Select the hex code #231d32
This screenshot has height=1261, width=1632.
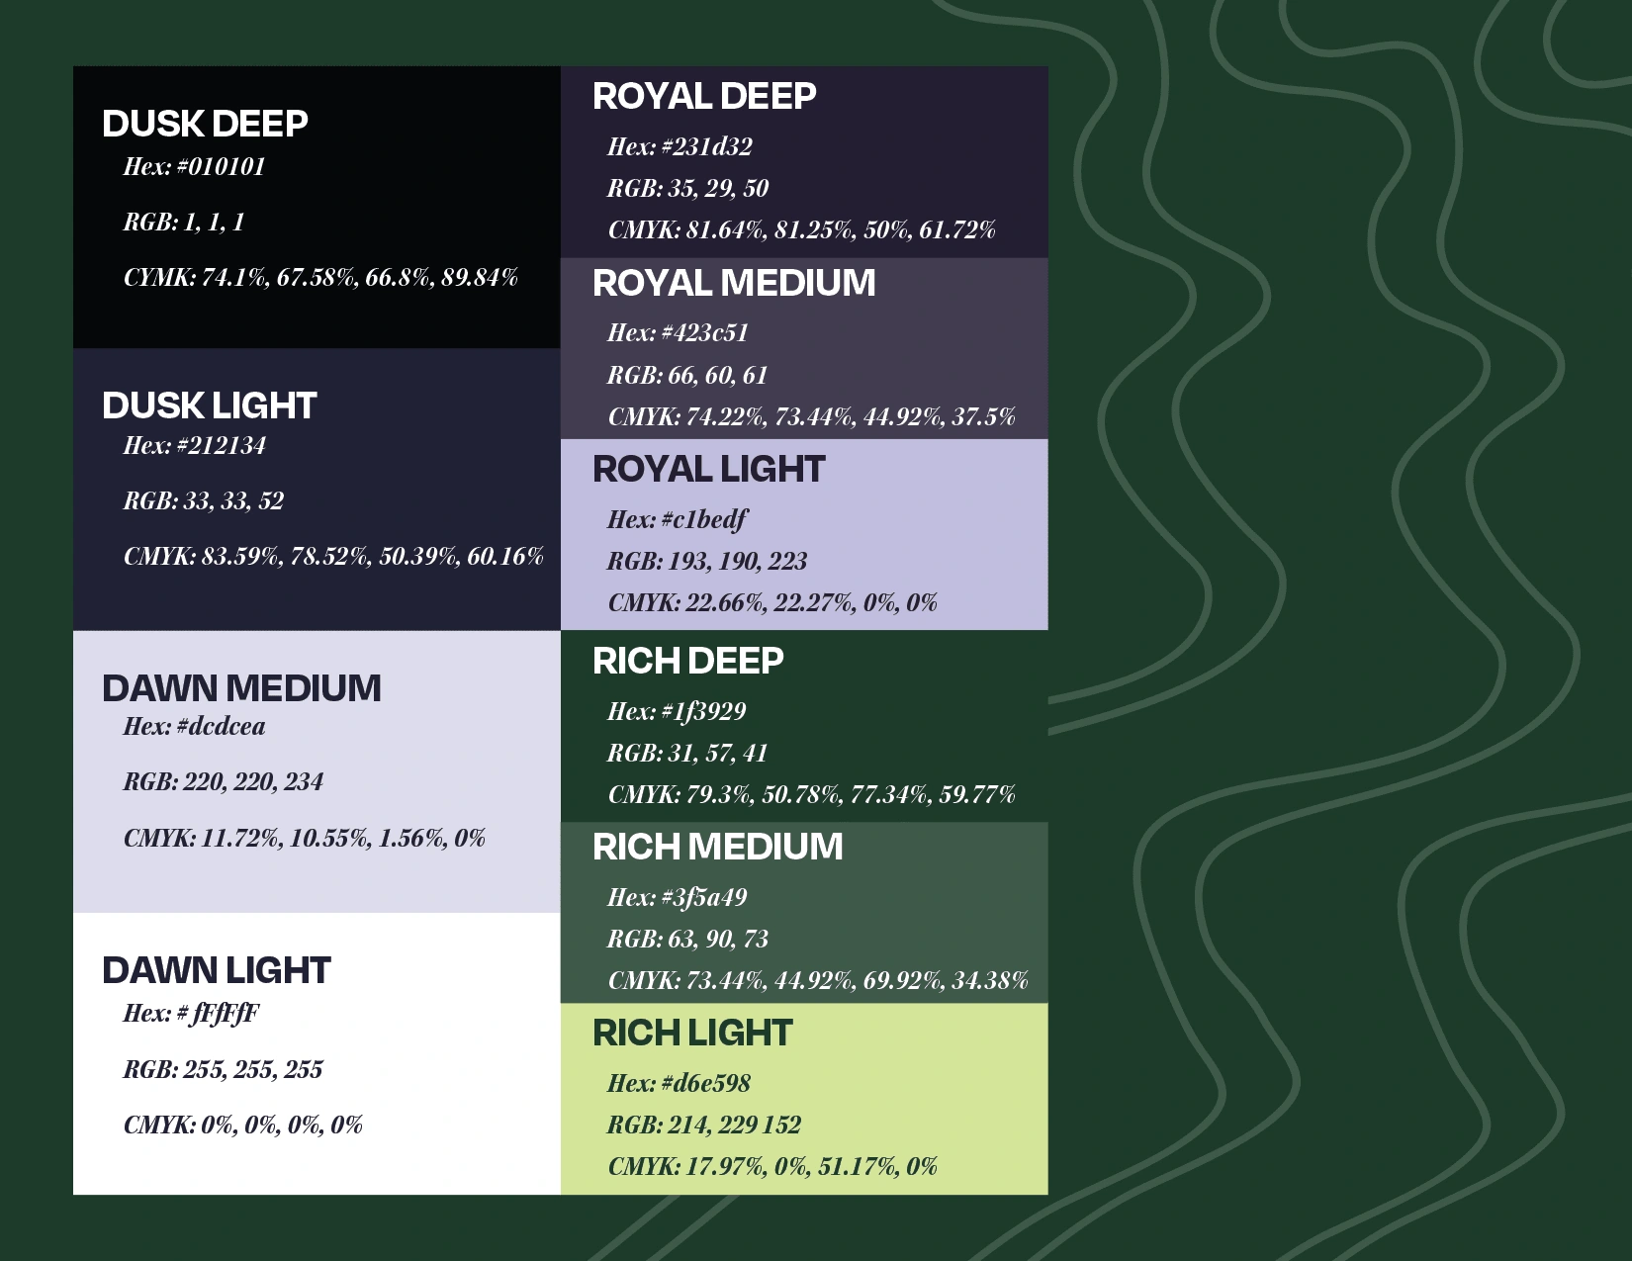click(x=680, y=147)
